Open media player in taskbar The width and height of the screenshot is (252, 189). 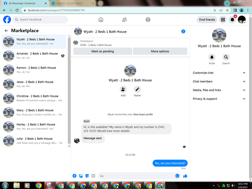point(27,185)
